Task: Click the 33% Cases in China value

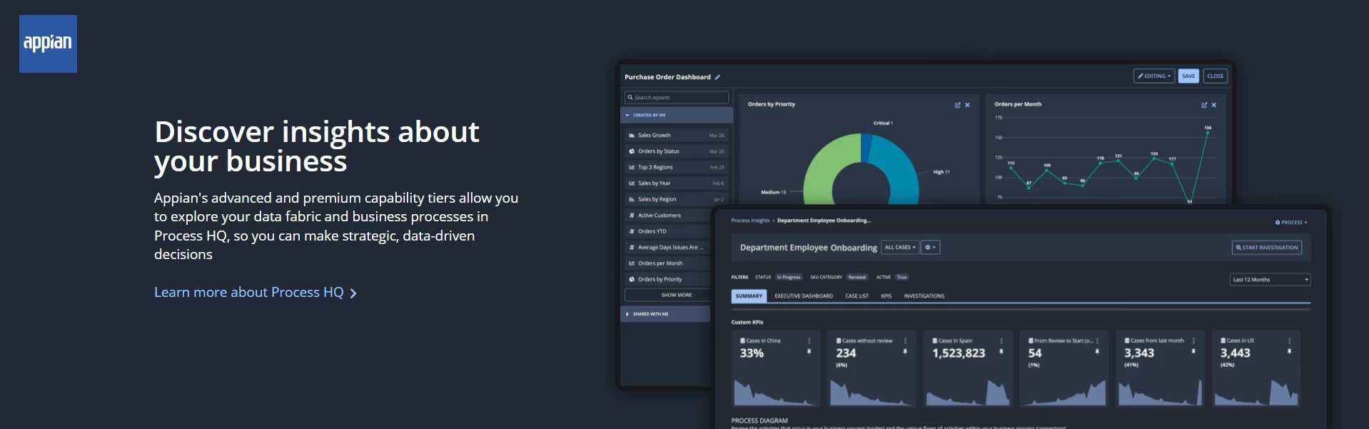Action: tap(752, 353)
